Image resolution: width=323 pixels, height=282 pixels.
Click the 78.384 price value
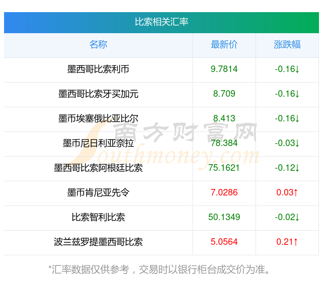(224, 143)
